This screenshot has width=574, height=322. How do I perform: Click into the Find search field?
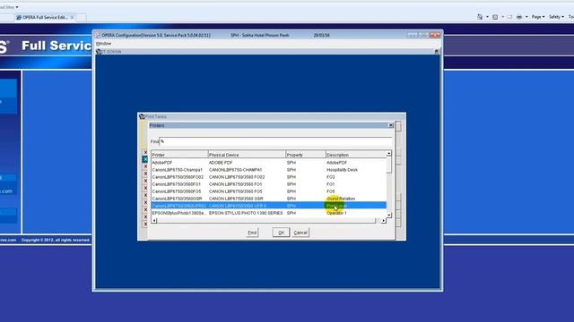coord(275,141)
